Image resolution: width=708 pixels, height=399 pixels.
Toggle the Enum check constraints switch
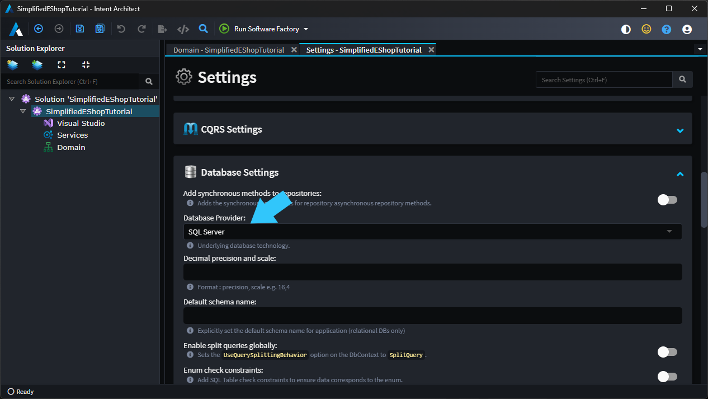click(x=667, y=377)
